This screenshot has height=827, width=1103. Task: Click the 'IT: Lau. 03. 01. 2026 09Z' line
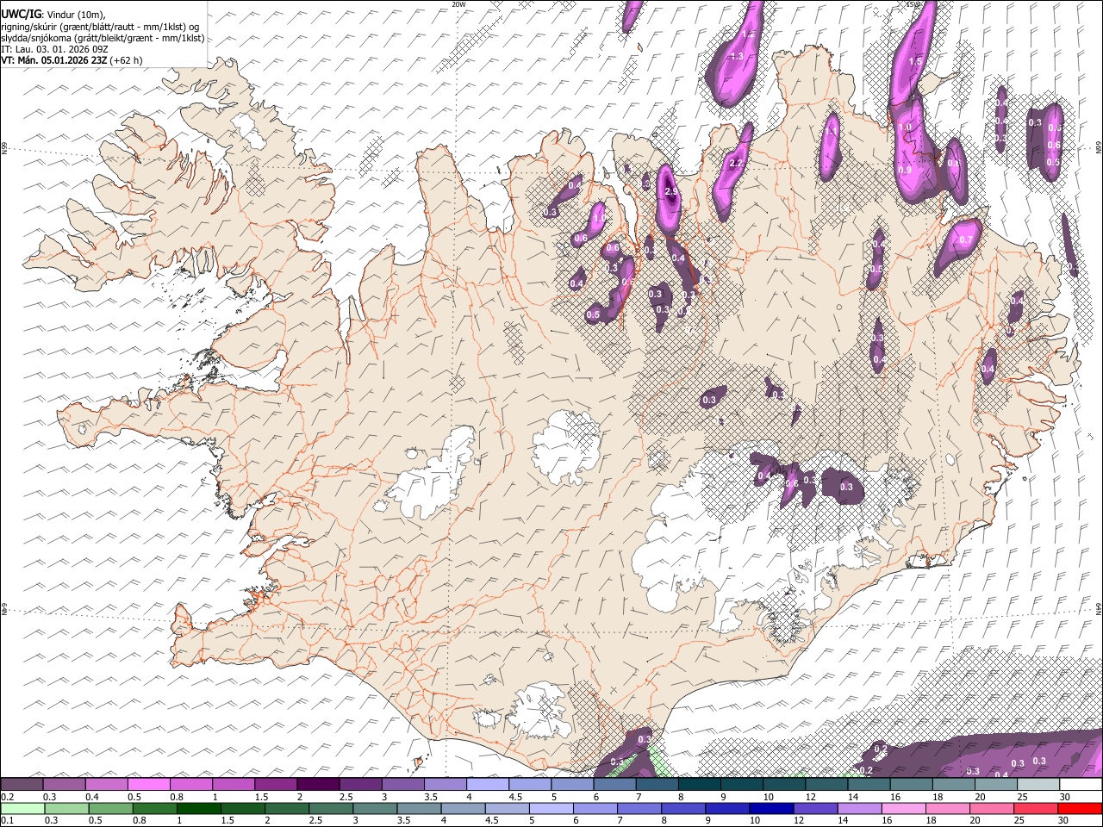[54, 49]
